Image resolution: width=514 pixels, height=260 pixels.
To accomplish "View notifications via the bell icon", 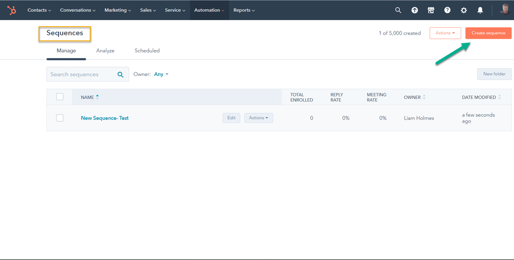I will pyautogui.click(x=480, y=10).
